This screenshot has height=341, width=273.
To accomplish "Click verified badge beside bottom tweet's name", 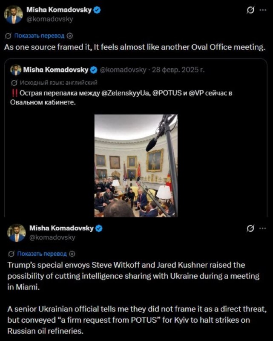I will [x=99, y=228].
